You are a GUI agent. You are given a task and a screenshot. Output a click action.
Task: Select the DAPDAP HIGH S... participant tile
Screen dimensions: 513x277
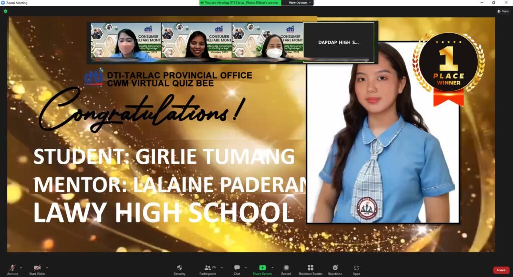[339, 42]
